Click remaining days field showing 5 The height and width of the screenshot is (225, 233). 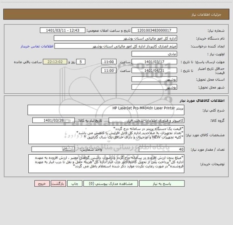(x=80, y=62)
